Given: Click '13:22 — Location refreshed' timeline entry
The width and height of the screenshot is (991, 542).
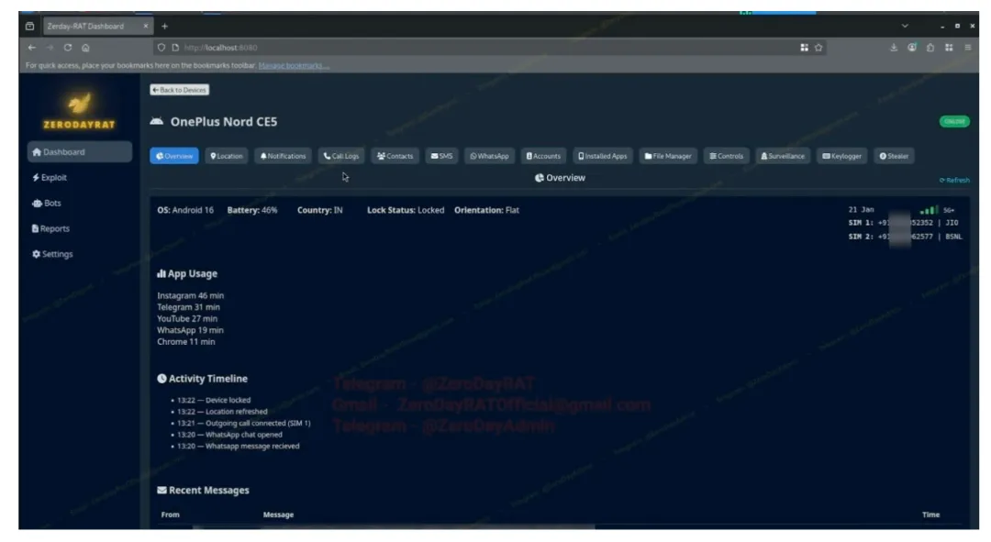Looking at the screenshot, I should click(x=222, y=411).
